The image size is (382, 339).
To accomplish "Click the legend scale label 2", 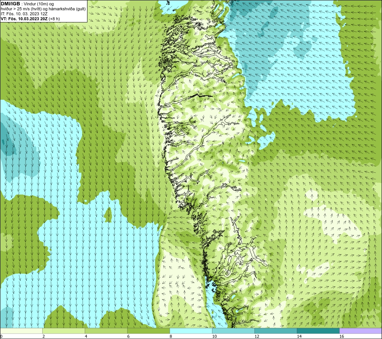I will 44,336.
